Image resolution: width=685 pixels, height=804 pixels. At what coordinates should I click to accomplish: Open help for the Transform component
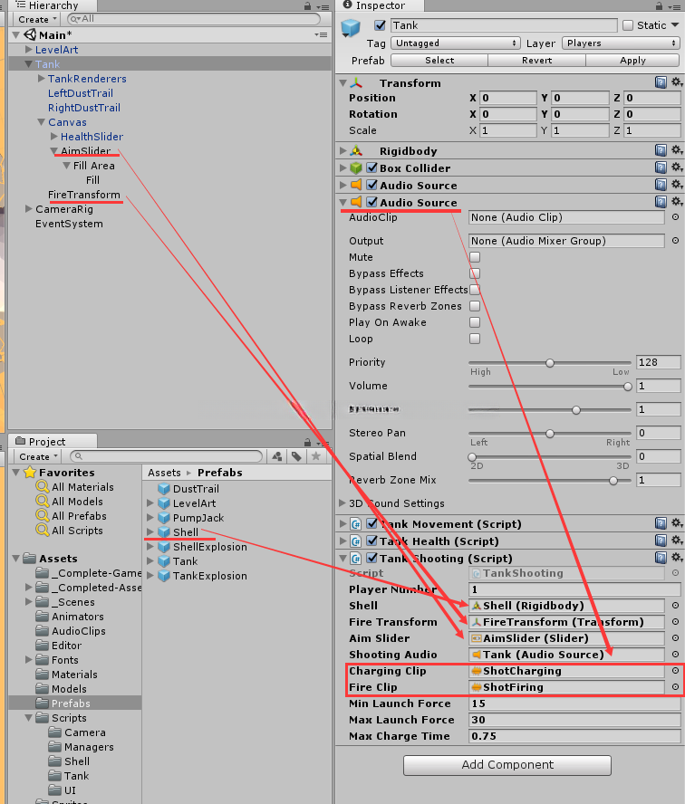click(x=661, y=82)
